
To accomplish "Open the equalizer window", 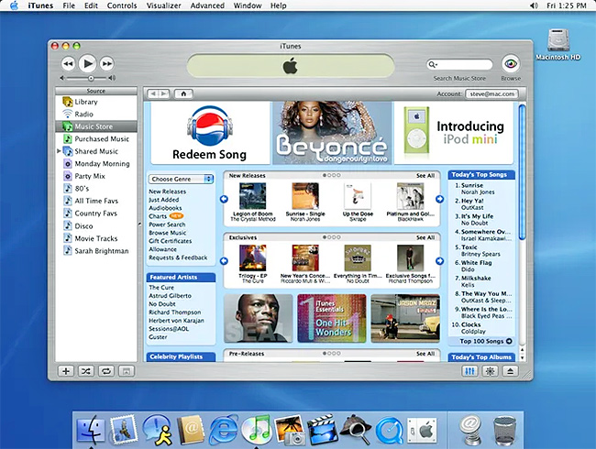I will [469, 371].
